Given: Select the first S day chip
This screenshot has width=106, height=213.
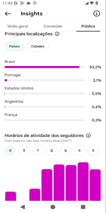Looking at the screenshot, I should [x=24, y=150].
